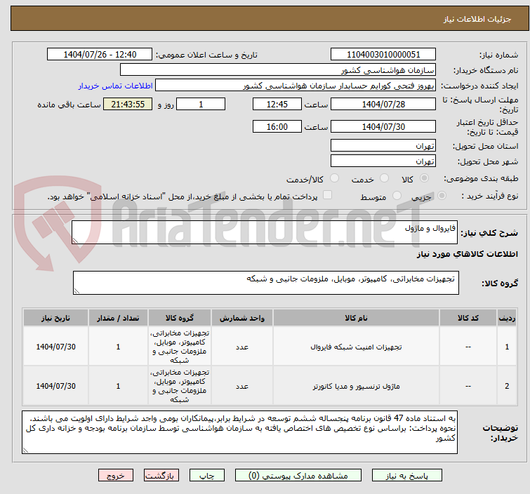Click the cell ماژول ترنسیور و مدیا کانورتر
The image size is (530, 494).
click(x=356, y=386)
